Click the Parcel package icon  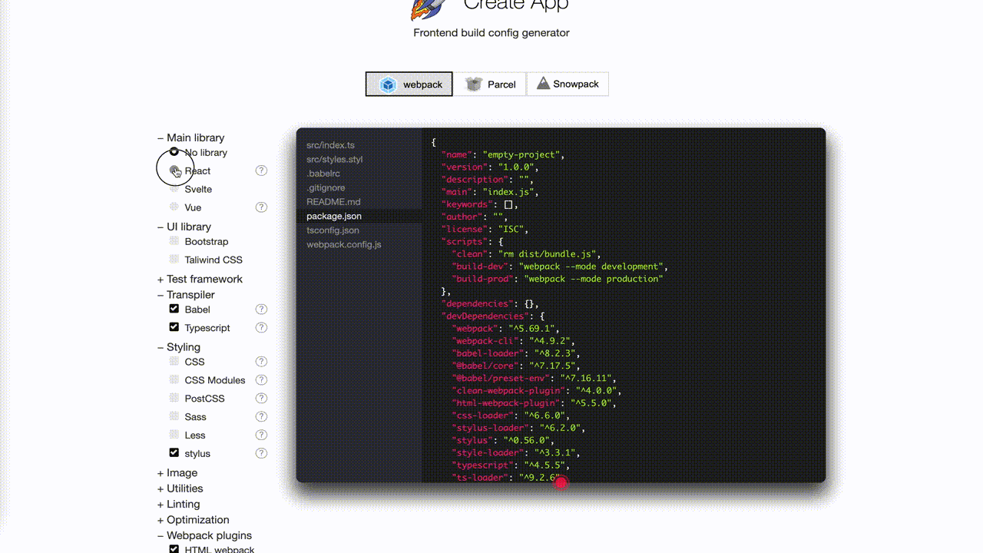pos(473,84)
